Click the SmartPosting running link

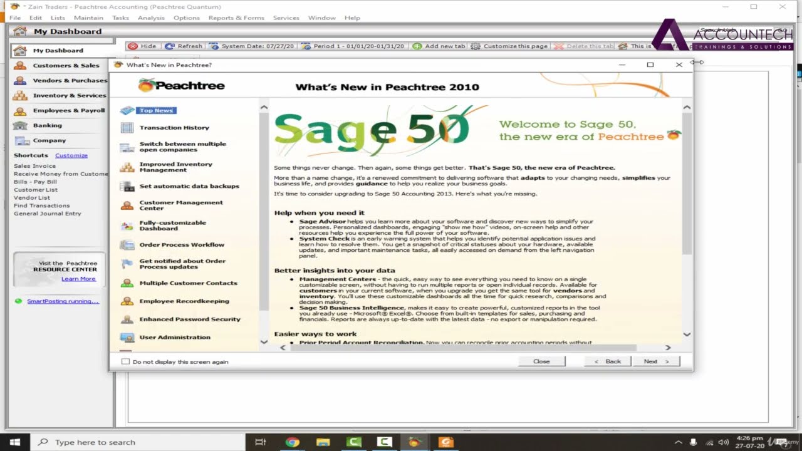pyautogui.click(x=63, y=301)
